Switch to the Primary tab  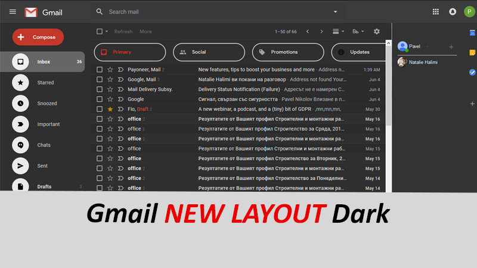pos(130,52)
